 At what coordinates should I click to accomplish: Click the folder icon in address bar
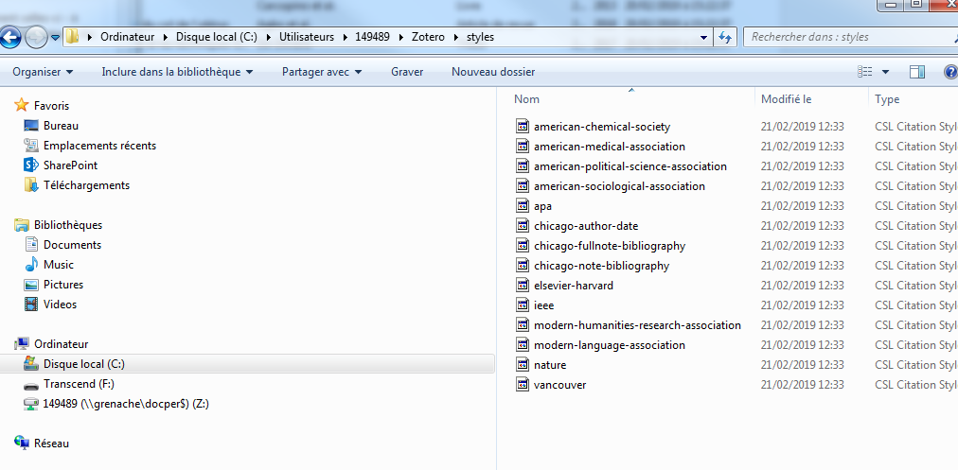pos(72,37)
